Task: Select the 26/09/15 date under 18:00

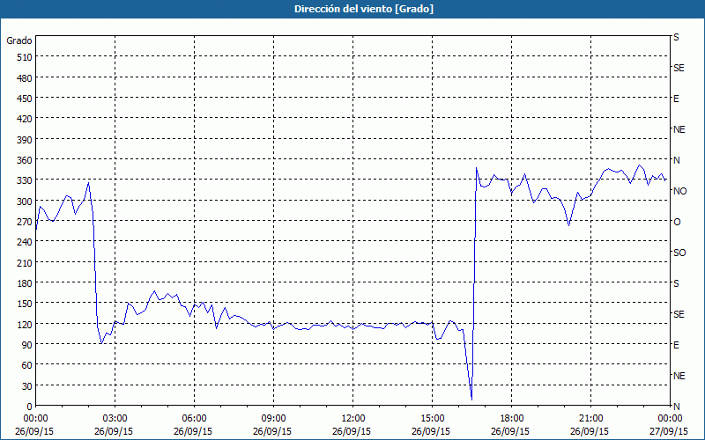Action: pos(510,431)
